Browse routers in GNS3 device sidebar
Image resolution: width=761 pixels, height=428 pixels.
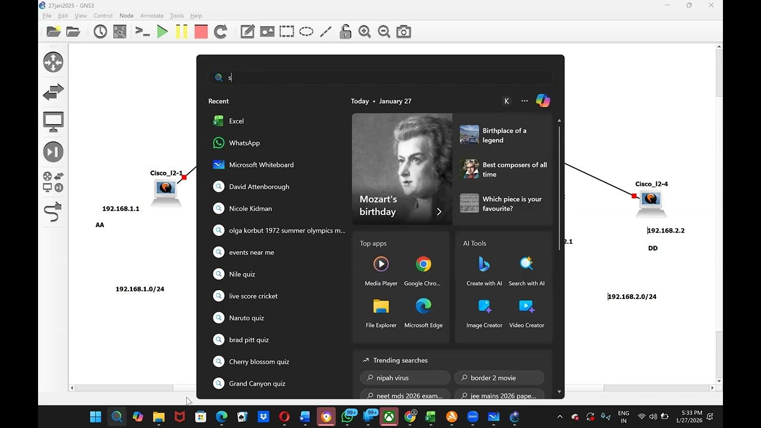pos(53,62)
